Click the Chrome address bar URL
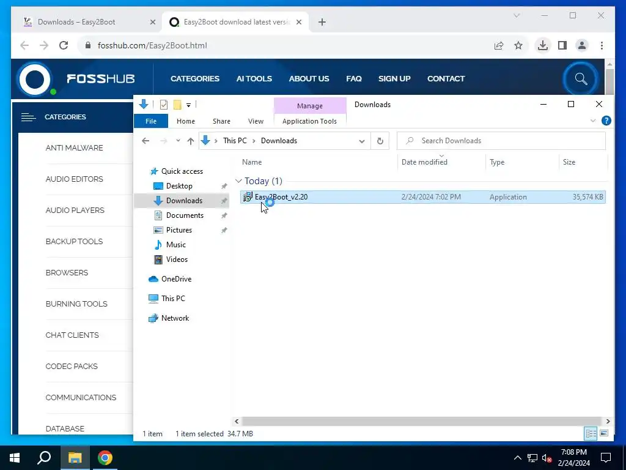The image size is (626, 470). pos(152,45)
